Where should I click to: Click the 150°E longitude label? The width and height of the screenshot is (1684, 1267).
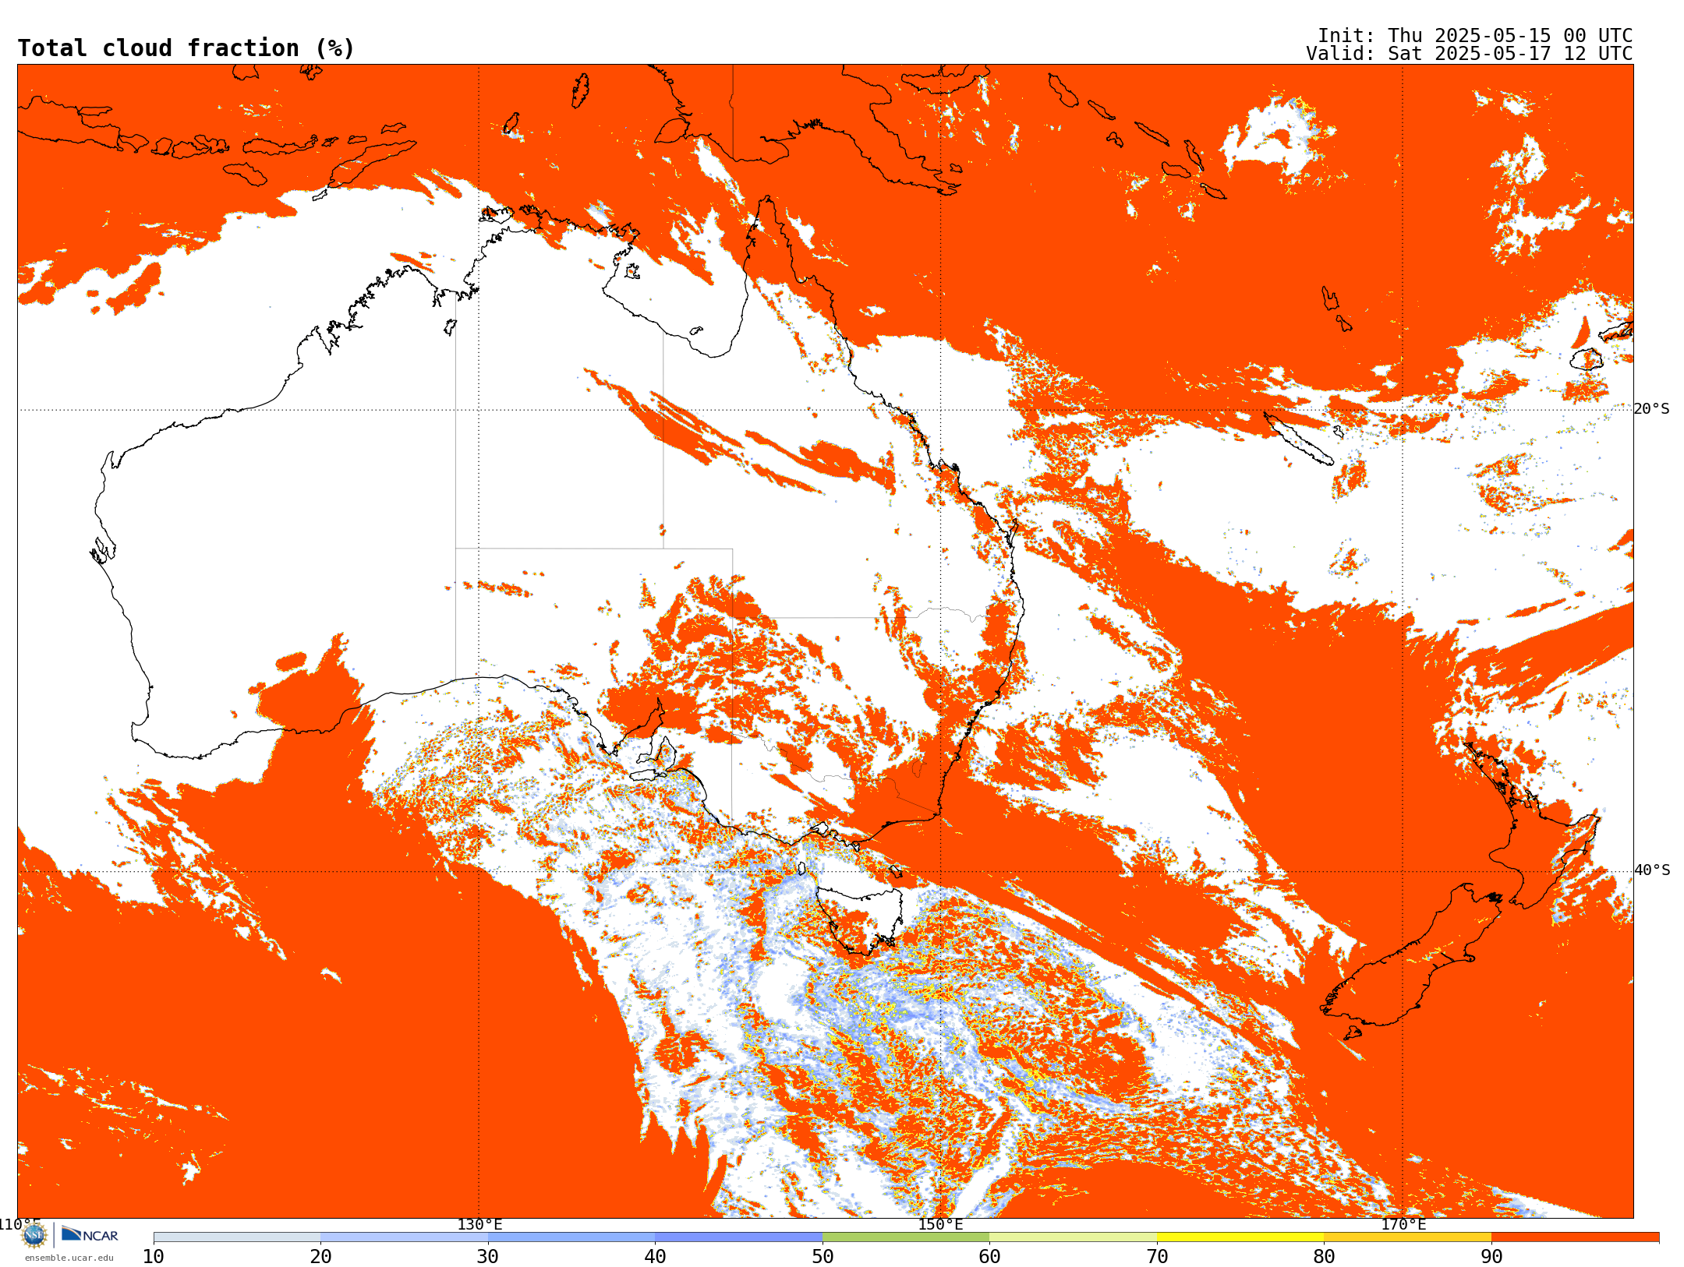tap(940, 1224)
